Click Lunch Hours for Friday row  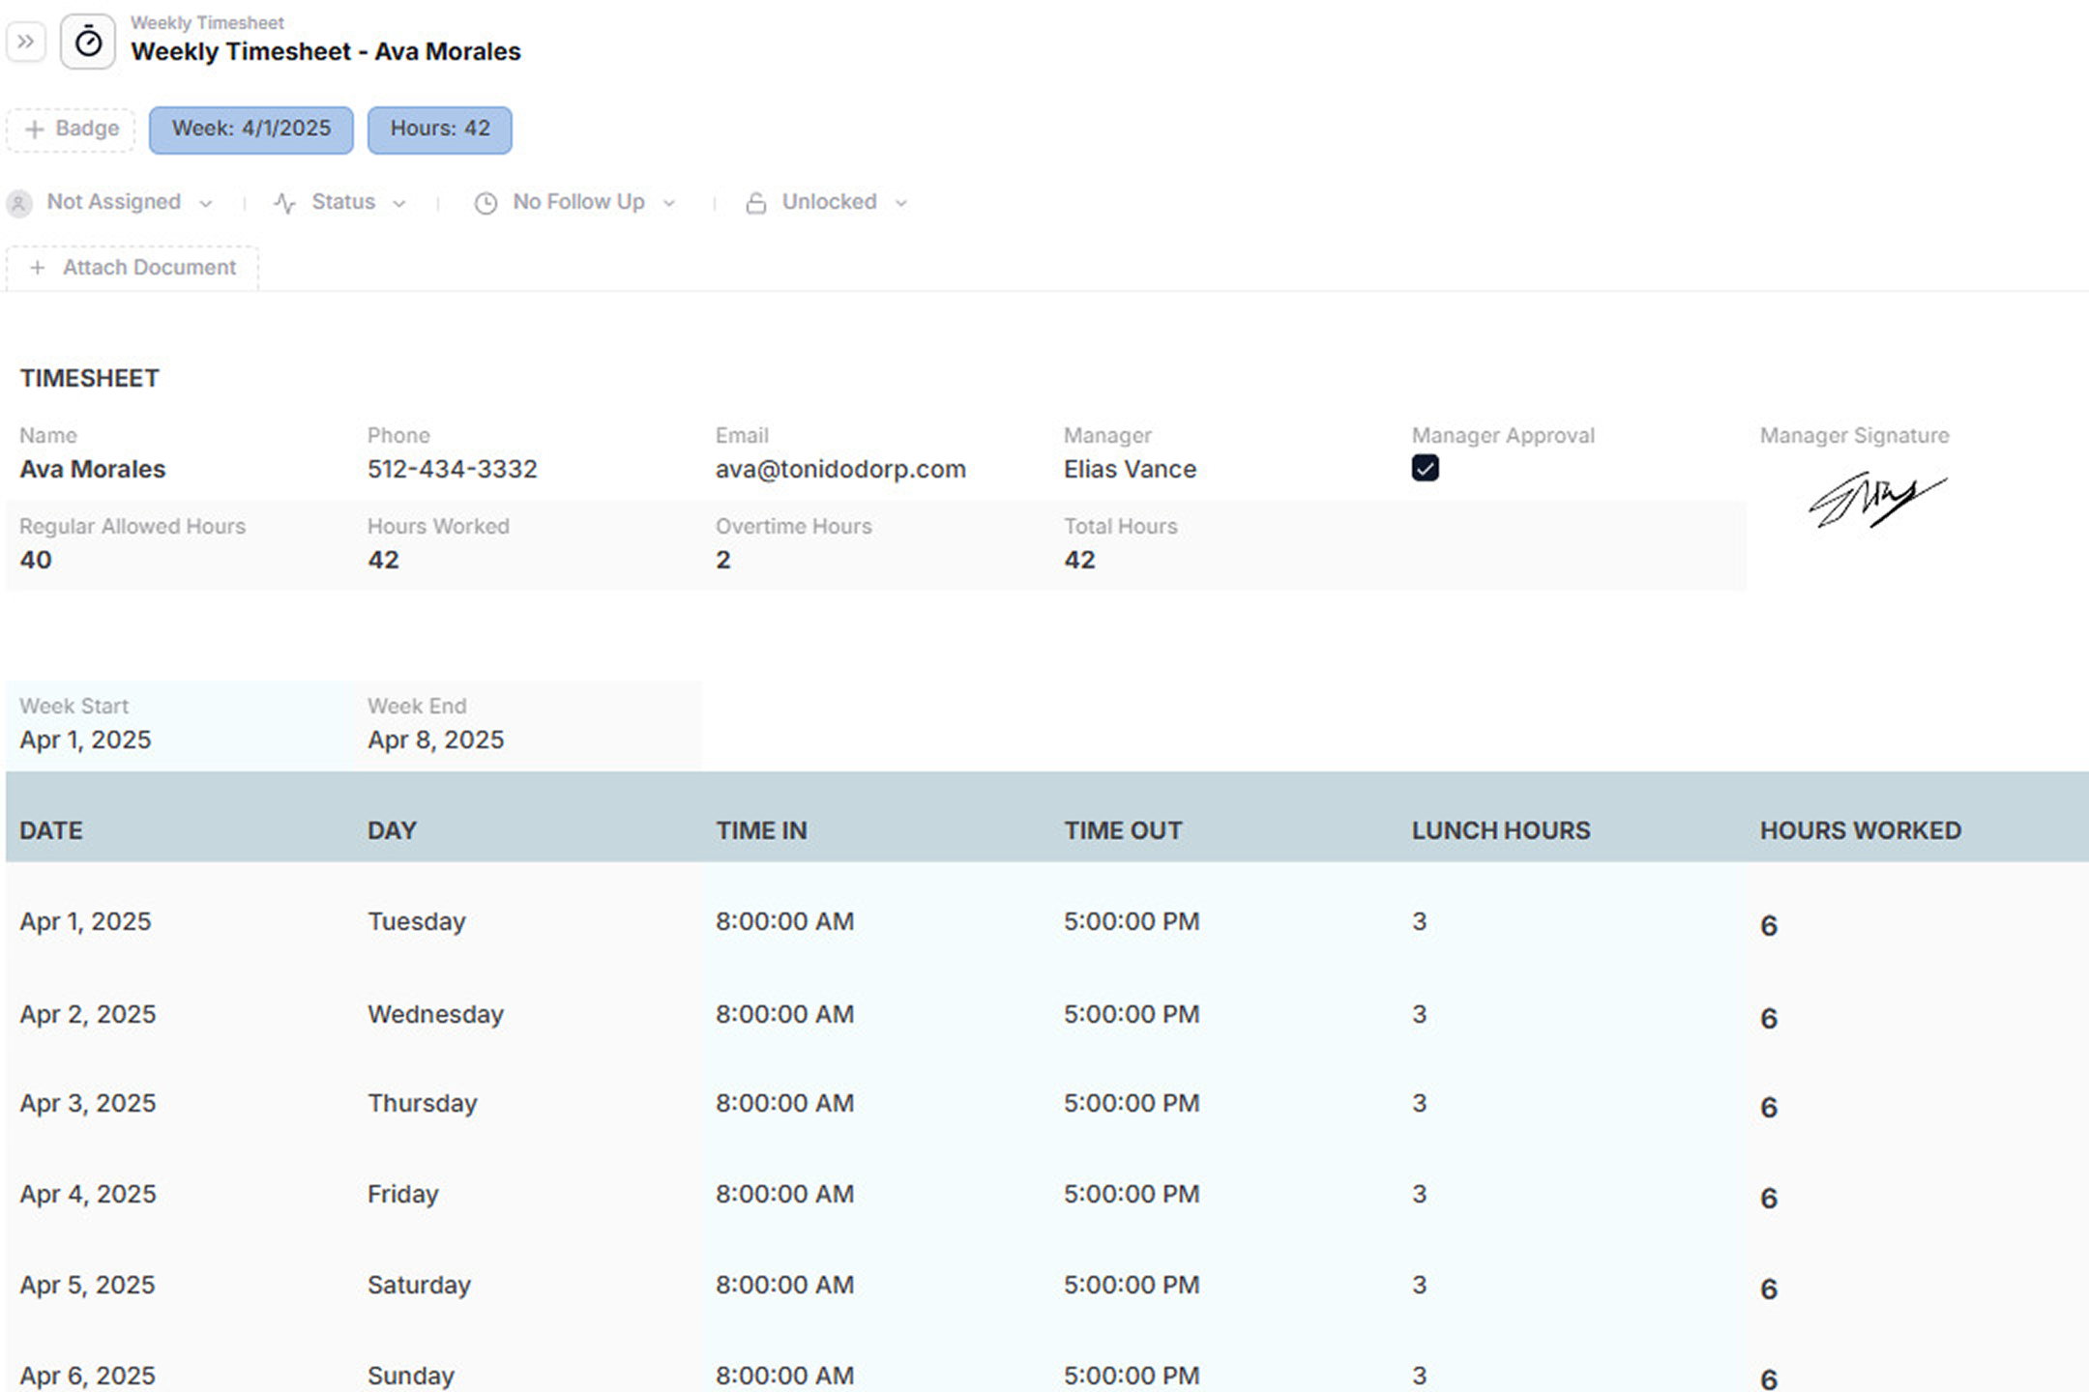[x=1419, y=1194]
